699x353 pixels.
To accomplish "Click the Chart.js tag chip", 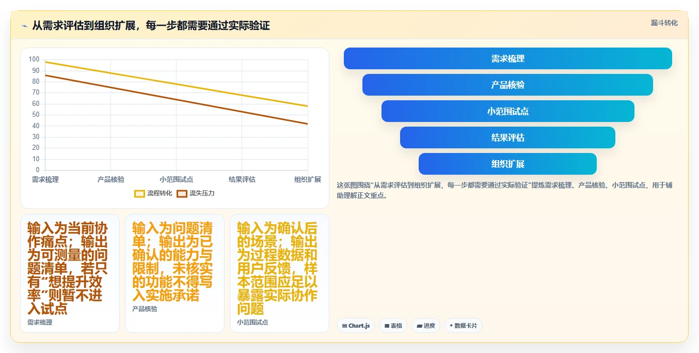I will pyautogui.click(x=356, y=326).
